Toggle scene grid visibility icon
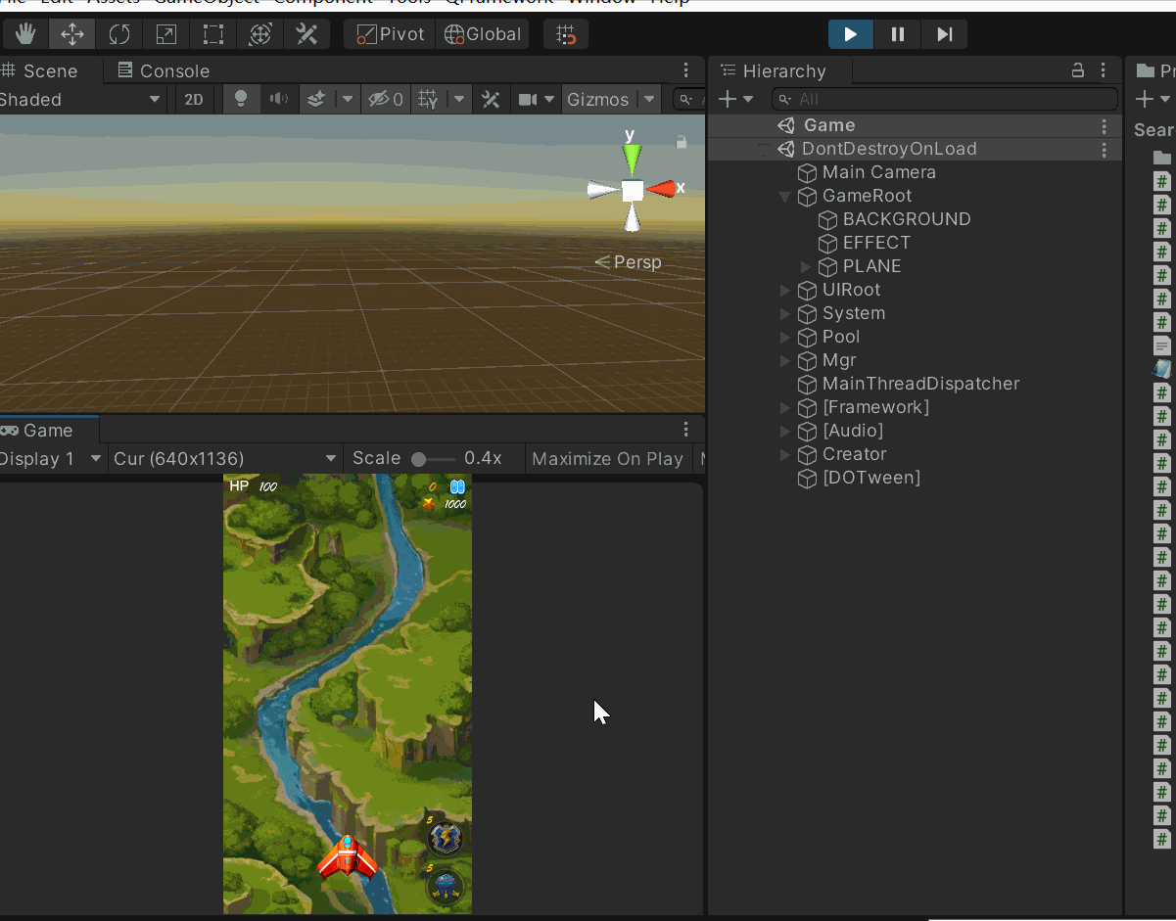Image resolution: width=1176 pixels, height=921 pixels. point(428,99)
